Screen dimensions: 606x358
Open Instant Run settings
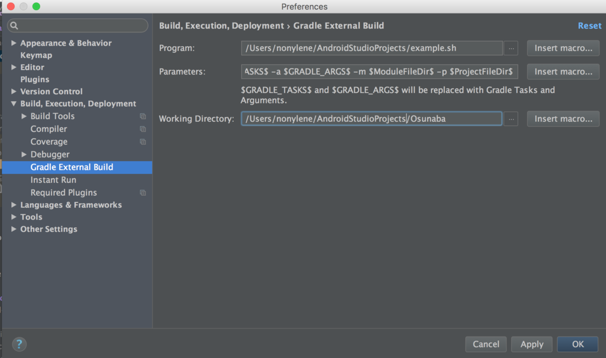pyautogui.click(x=53, y=180)
